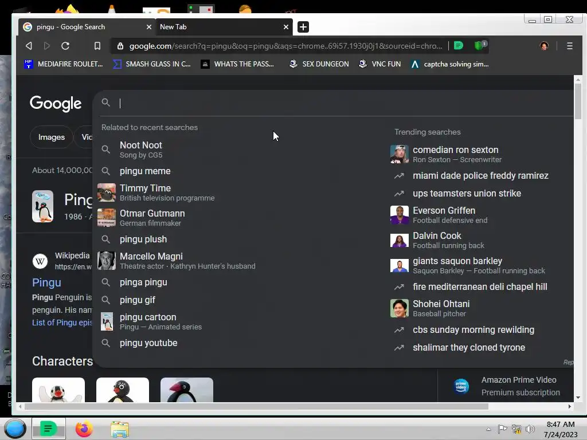Select trending fire mediterranean deli chapel hill
This screenshot has width=587, height=440.
(x=481, y=286)
